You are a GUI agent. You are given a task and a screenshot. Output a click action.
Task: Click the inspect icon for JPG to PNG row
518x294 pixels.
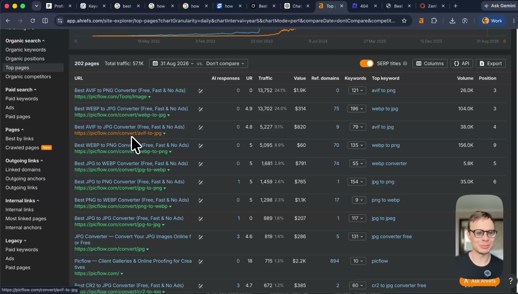200,182
